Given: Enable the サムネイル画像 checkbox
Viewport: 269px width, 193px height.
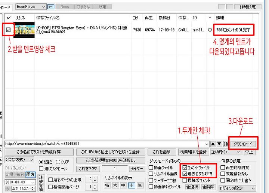Looking at the screenshot, I should click(x=151, y=174).
